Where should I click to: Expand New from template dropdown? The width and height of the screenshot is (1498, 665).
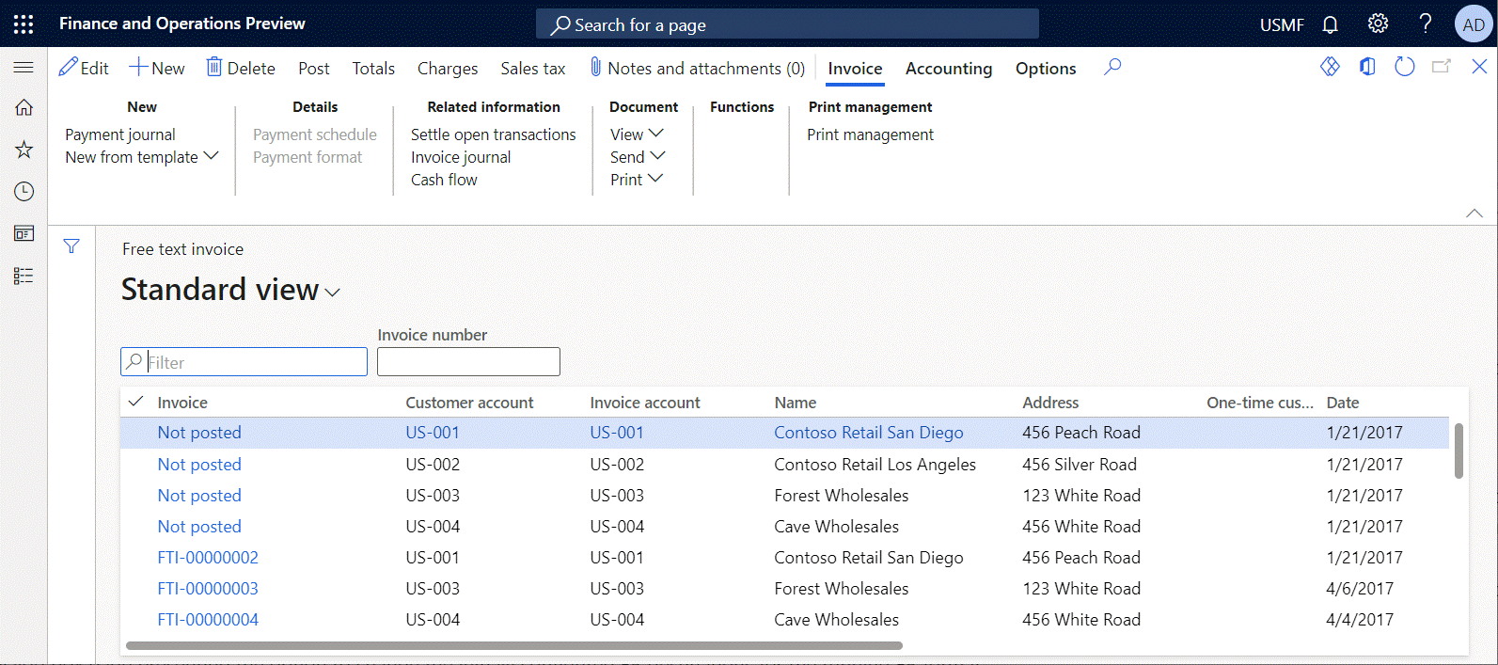142,157
